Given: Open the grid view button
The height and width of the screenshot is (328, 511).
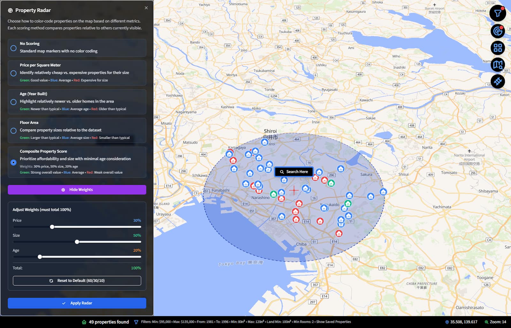Looking at the screenshot, I should (498, 48).
